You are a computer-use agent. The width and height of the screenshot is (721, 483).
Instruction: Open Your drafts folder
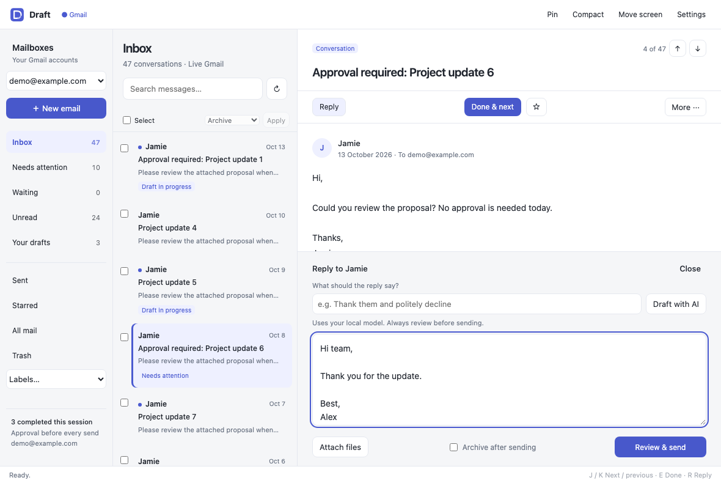(56, 243)
